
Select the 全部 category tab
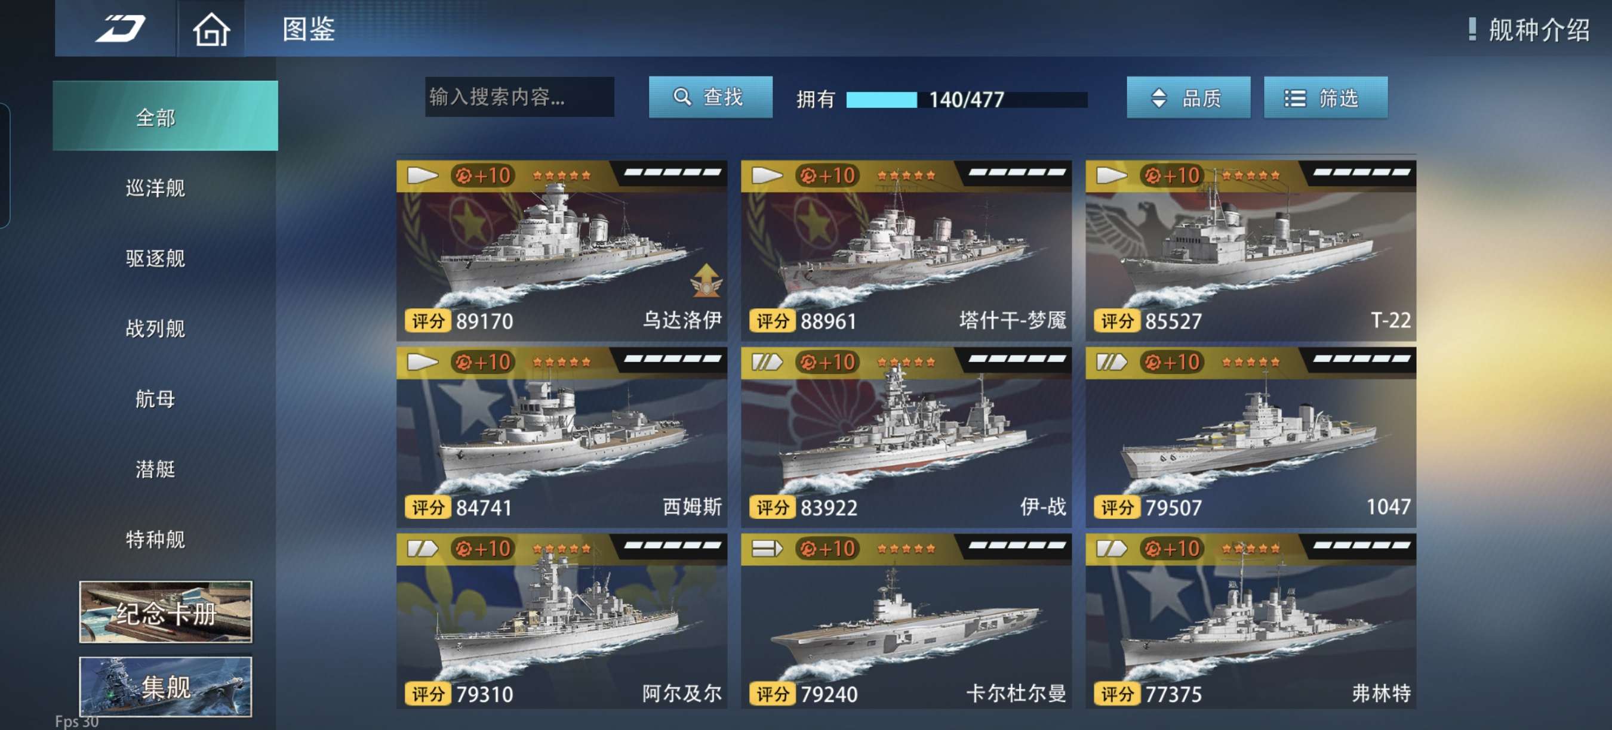point(165,116)
